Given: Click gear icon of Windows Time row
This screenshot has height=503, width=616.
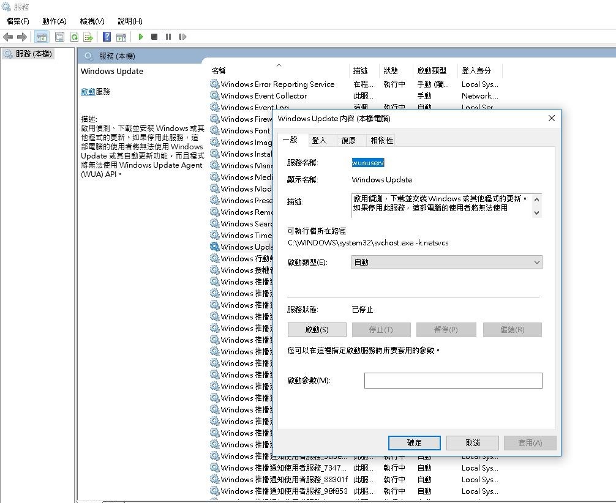Looking at the screenshot, I should [214, 235].
